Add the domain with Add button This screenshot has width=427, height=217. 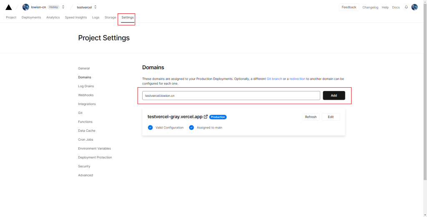click(x=334, y=96)
